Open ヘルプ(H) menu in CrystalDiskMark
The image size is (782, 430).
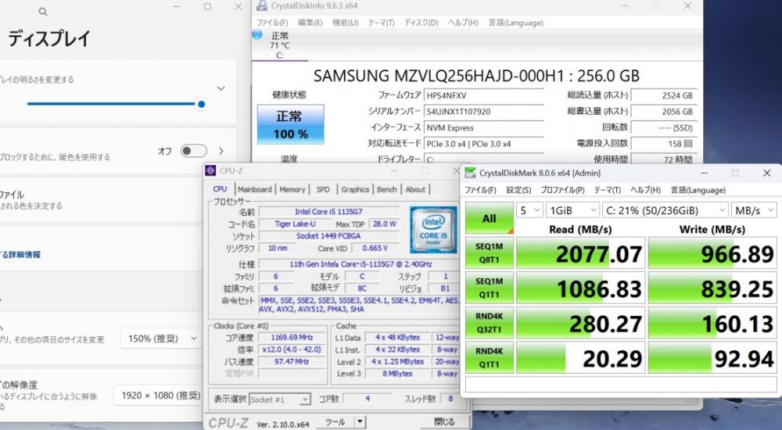(645, 190)
